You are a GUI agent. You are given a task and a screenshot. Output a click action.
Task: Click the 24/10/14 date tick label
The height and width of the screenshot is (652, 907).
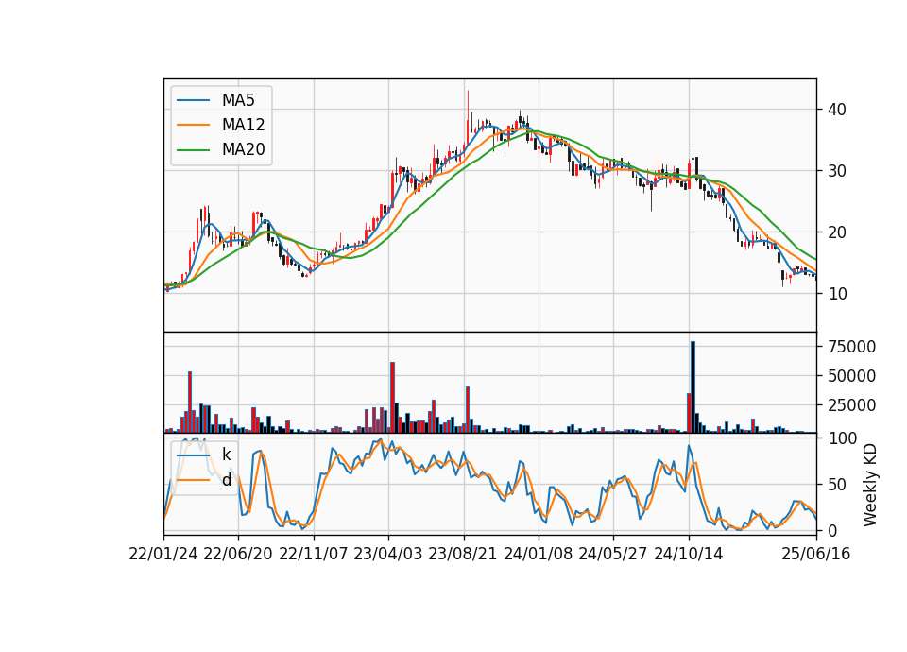click(689, 554)
